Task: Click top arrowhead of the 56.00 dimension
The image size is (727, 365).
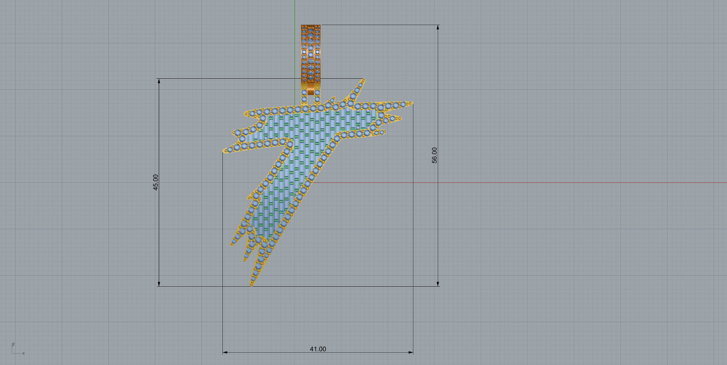Action: click(x=438, y=27)
